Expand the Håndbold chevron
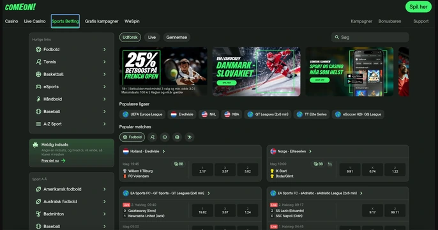Screen dimensions: 438x230 point(105,99)
